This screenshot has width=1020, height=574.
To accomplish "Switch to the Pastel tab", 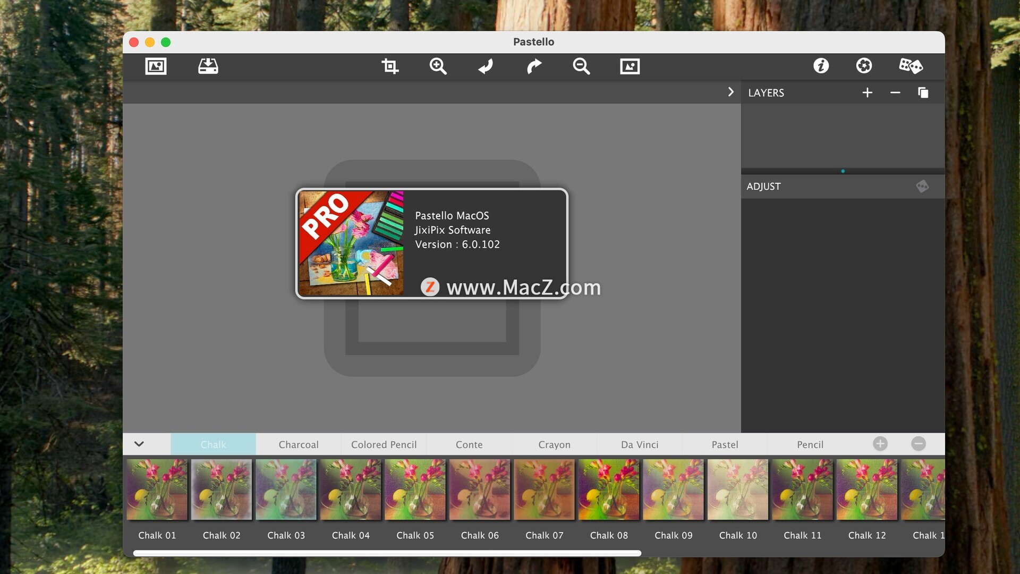I will 725,444.
